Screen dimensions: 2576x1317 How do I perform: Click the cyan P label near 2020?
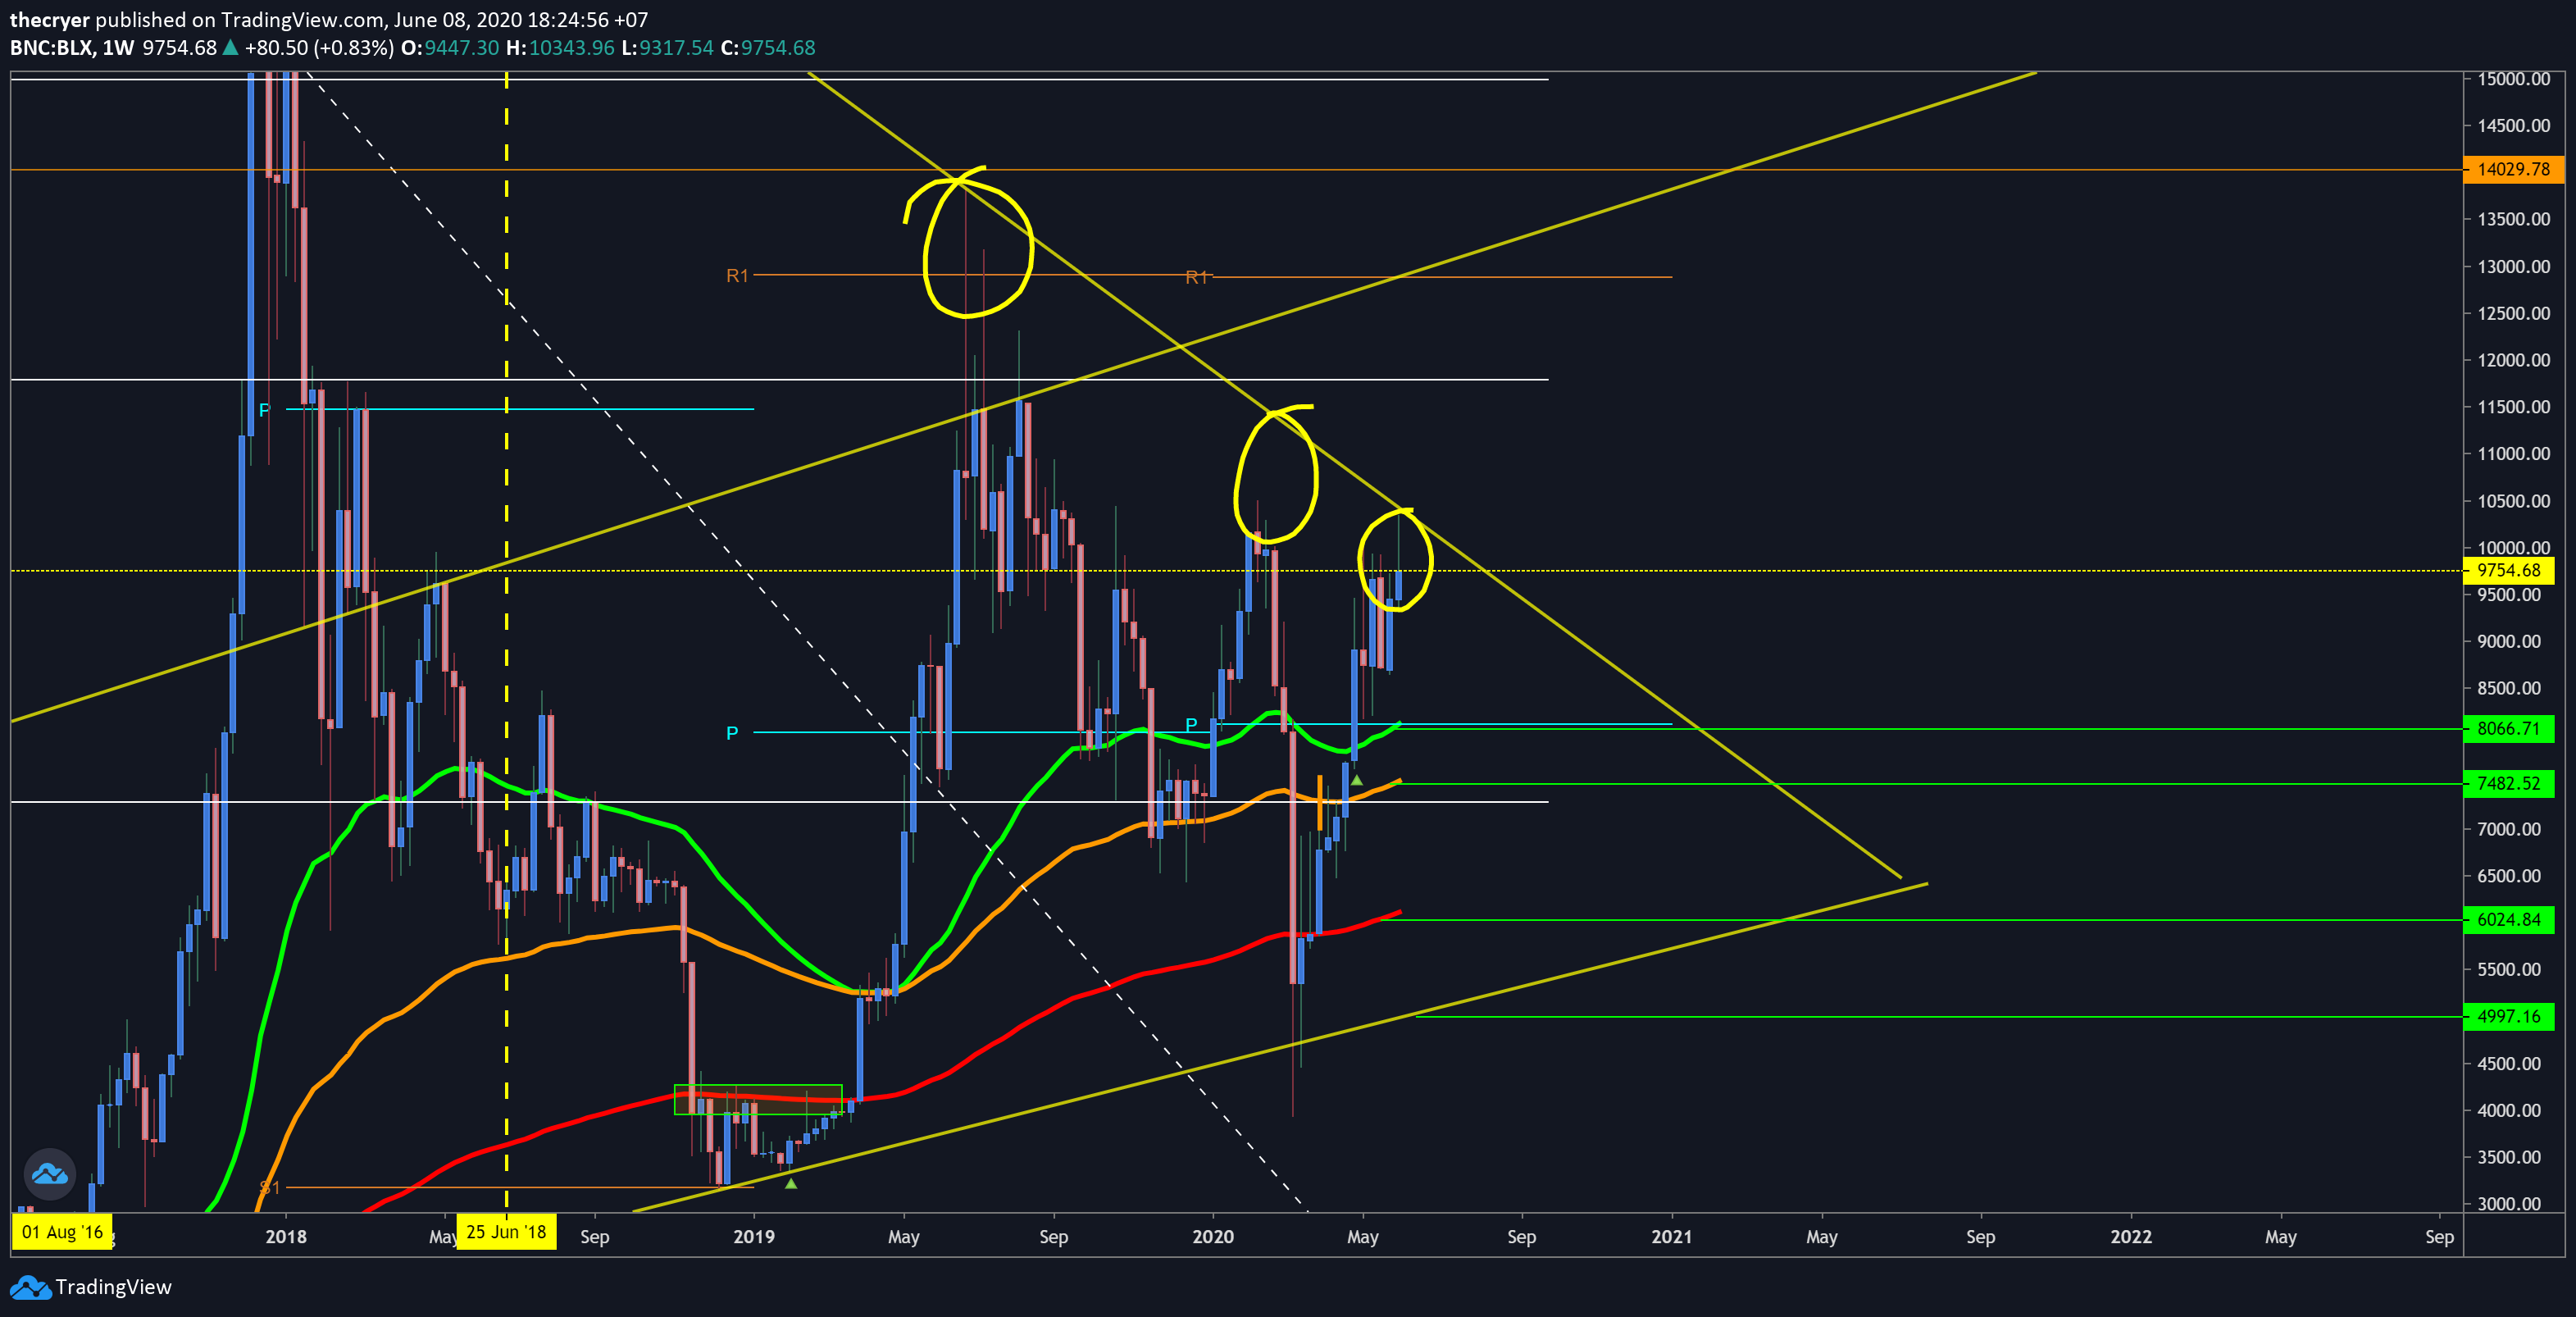1191,724
